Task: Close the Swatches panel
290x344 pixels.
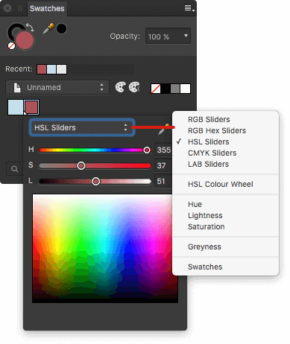Action: pos(7,8)
